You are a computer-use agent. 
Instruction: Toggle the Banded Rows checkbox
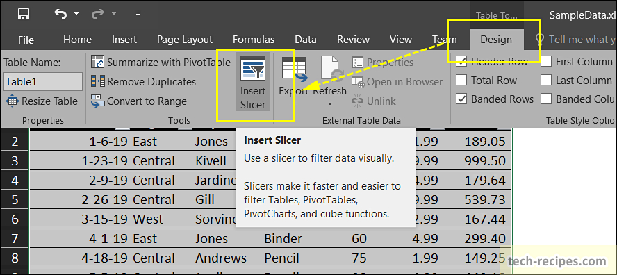[x=461, y=99]
